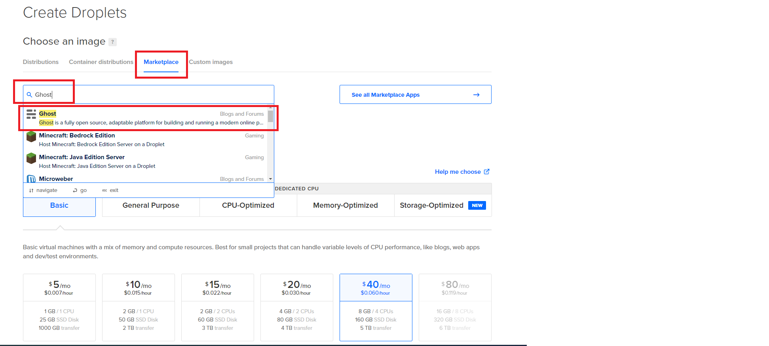Select the Storage-Optimized plan tab
769x346 pixels.
[x=443, y=205]
